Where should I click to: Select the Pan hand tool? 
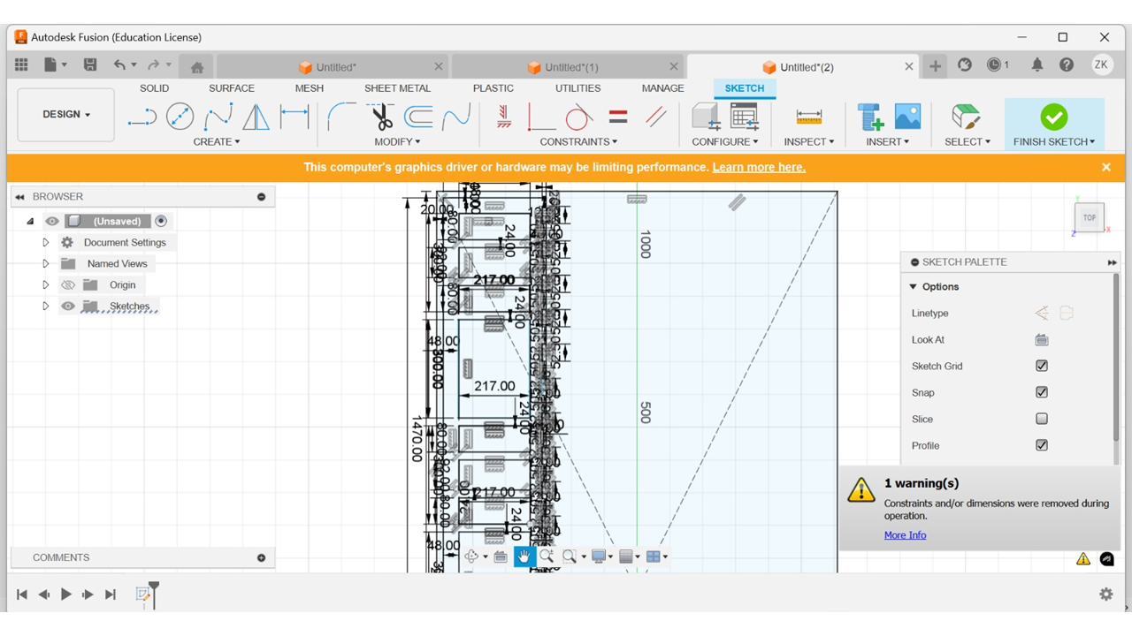click(x=524, y=556)
